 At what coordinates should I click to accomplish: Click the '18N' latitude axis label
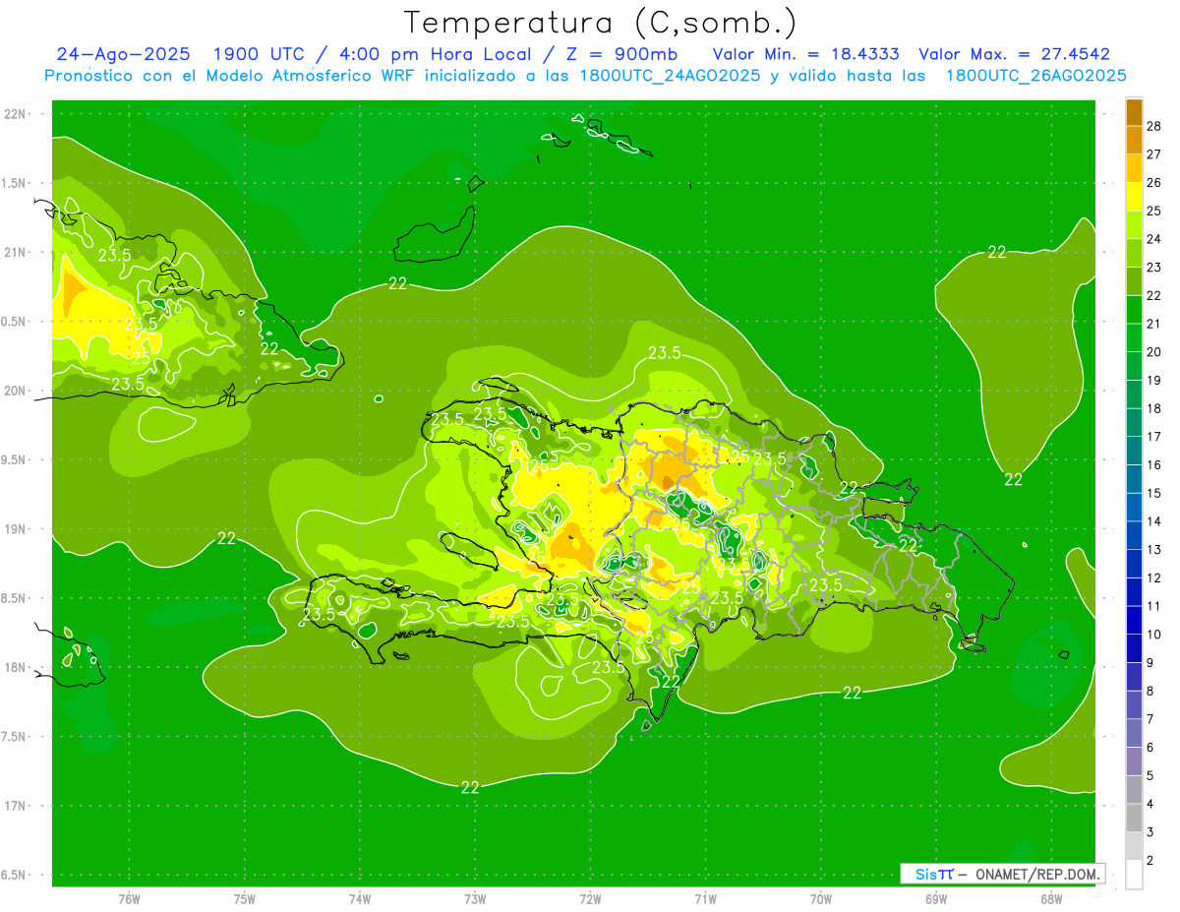17,667
